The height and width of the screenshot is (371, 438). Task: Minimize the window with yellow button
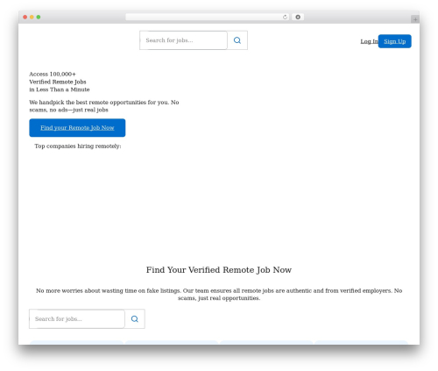coord(32,17)
